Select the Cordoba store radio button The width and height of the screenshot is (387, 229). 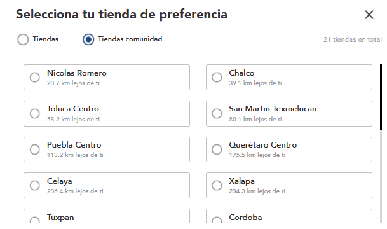[x=217, y=220]
